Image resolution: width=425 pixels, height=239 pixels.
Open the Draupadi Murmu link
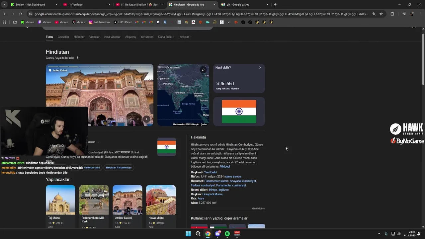[213, 194]
